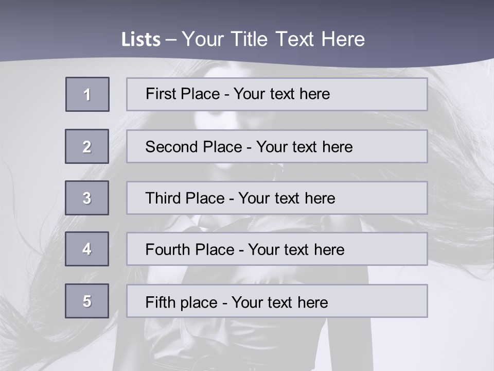Click the words 'Second Place' in row two
494x371 pixels.
[193, 147]
